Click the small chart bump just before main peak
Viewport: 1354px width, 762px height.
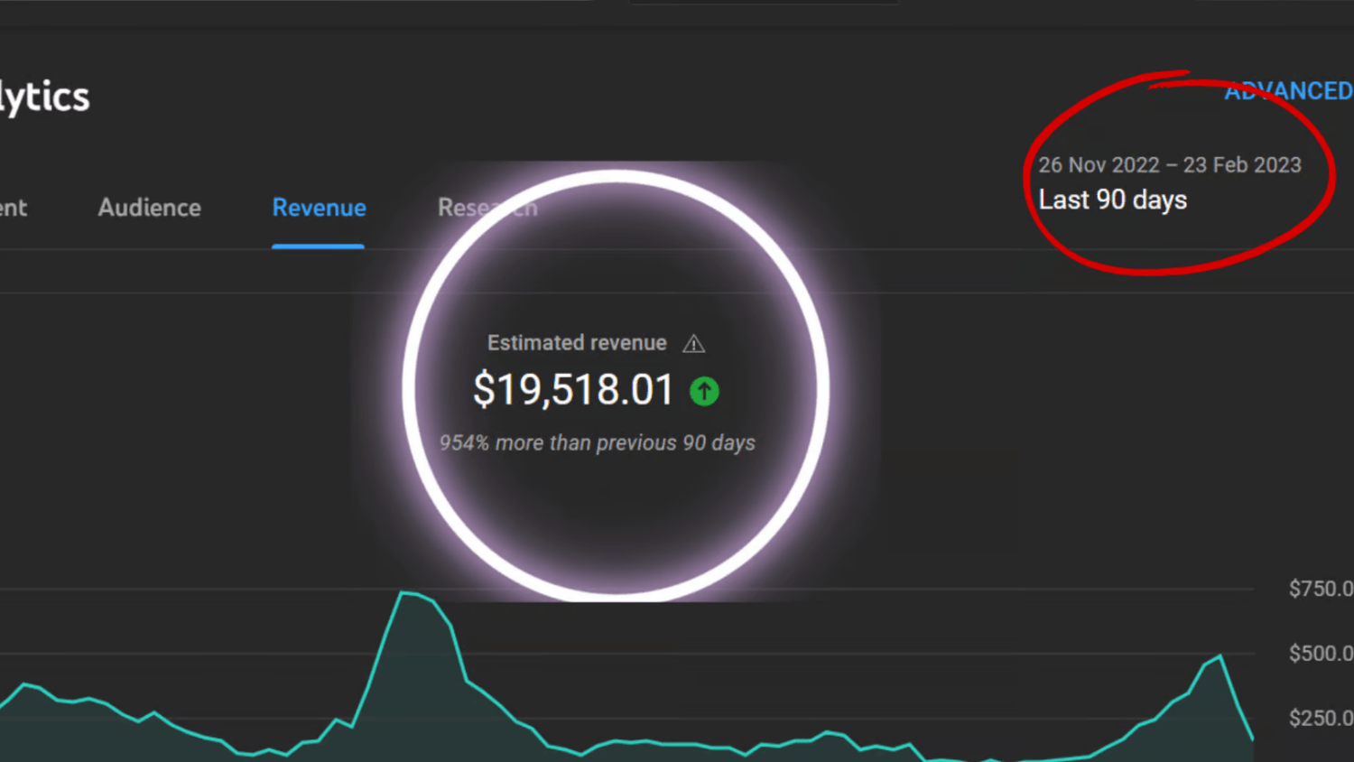338,720
